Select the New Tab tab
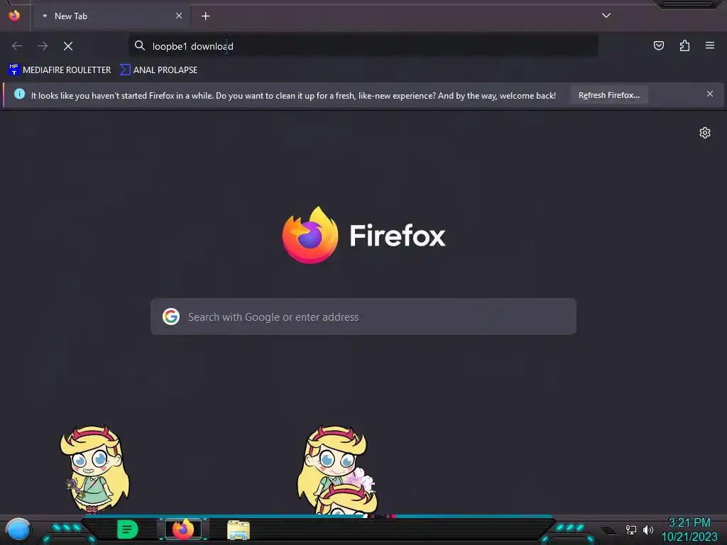727x545 pixels. (111, 16)
